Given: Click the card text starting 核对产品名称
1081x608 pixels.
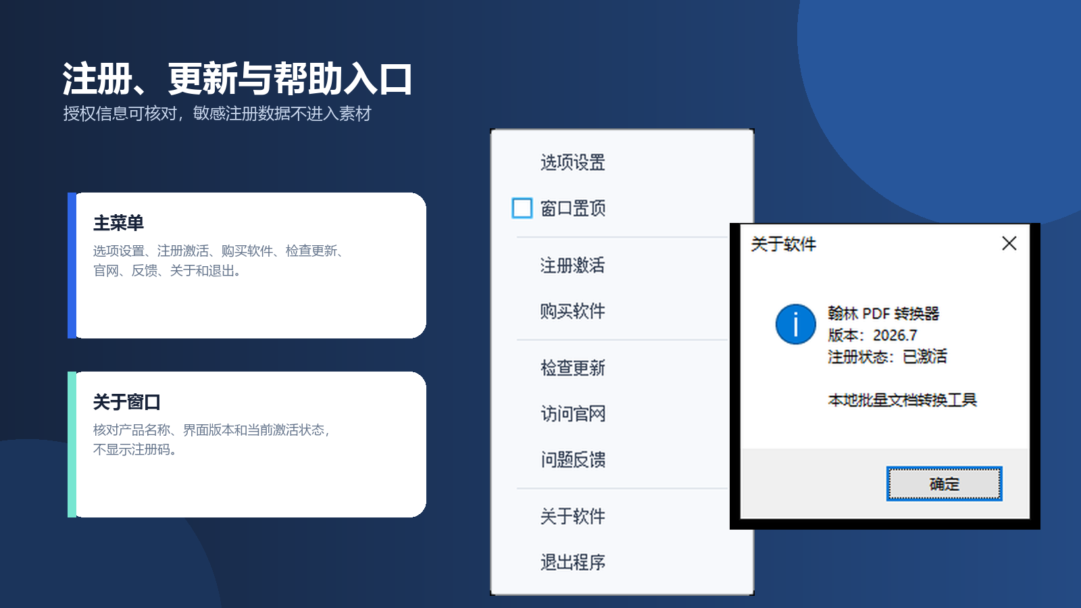Looking at the screenshot, I should click(212, 440).
